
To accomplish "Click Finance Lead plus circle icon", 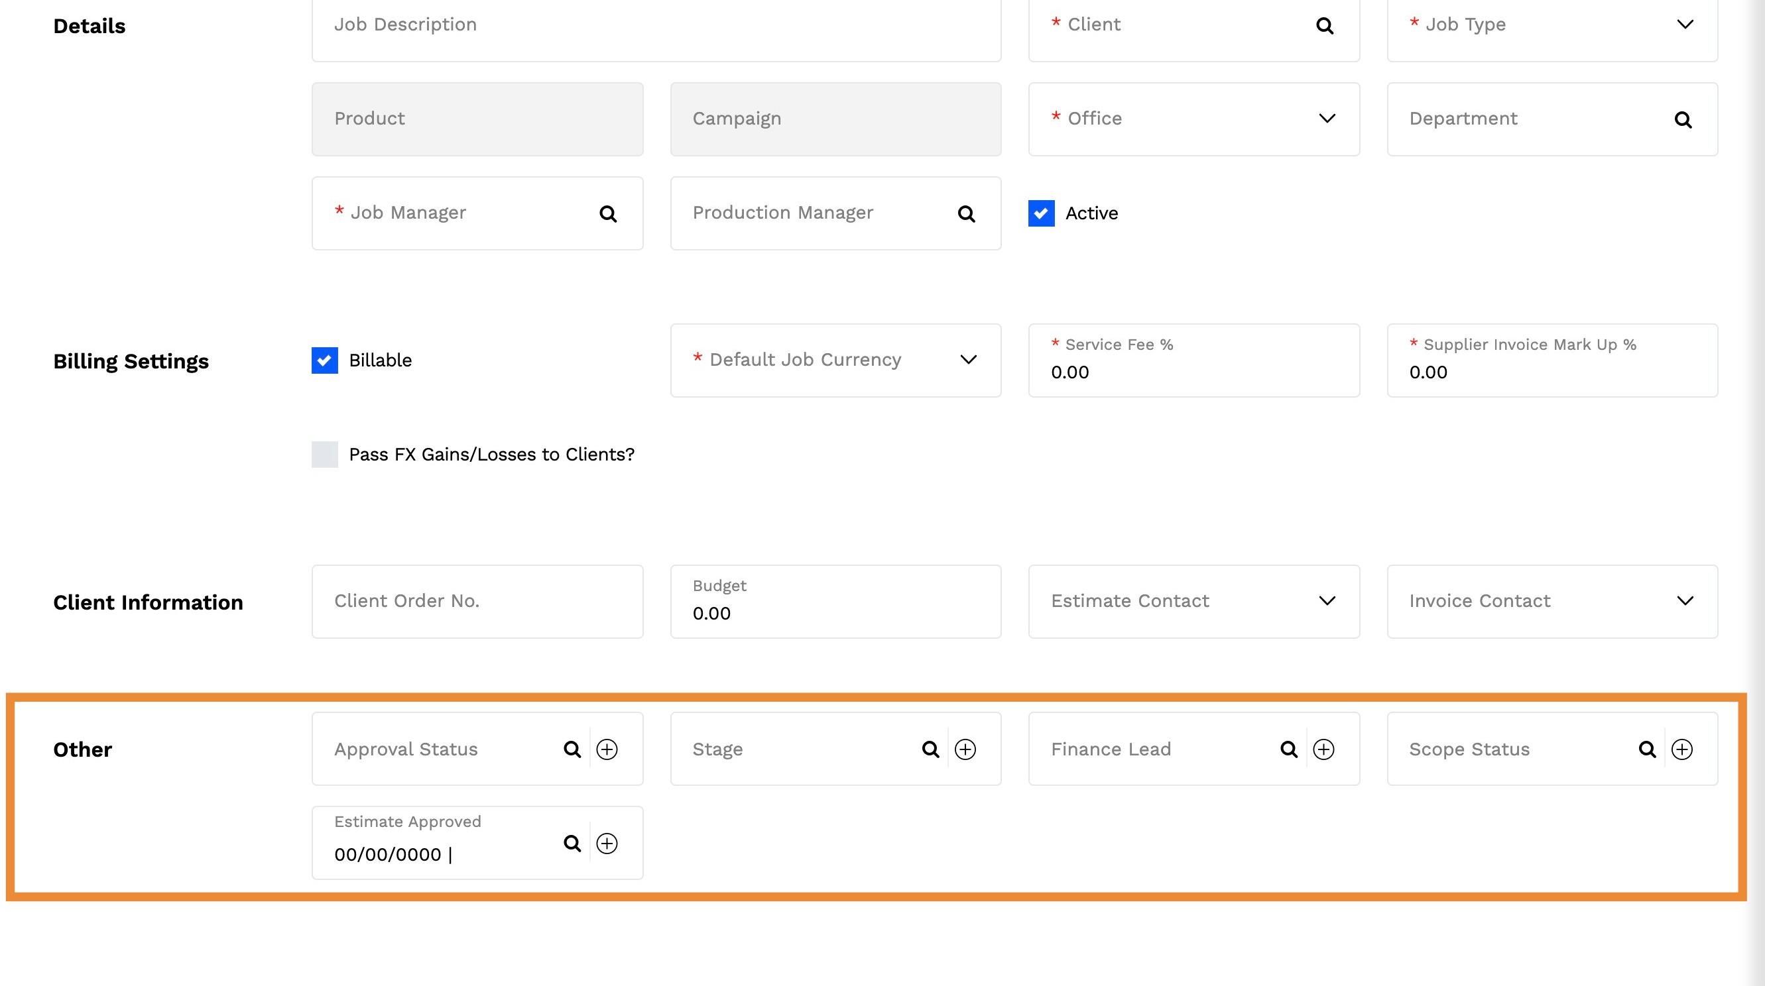I will (1323, 749).
